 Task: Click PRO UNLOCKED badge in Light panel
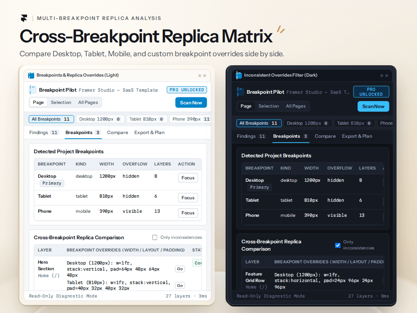coord(187,90)
